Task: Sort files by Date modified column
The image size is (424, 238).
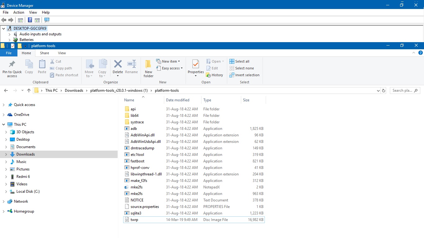Action: coord(178,100)
